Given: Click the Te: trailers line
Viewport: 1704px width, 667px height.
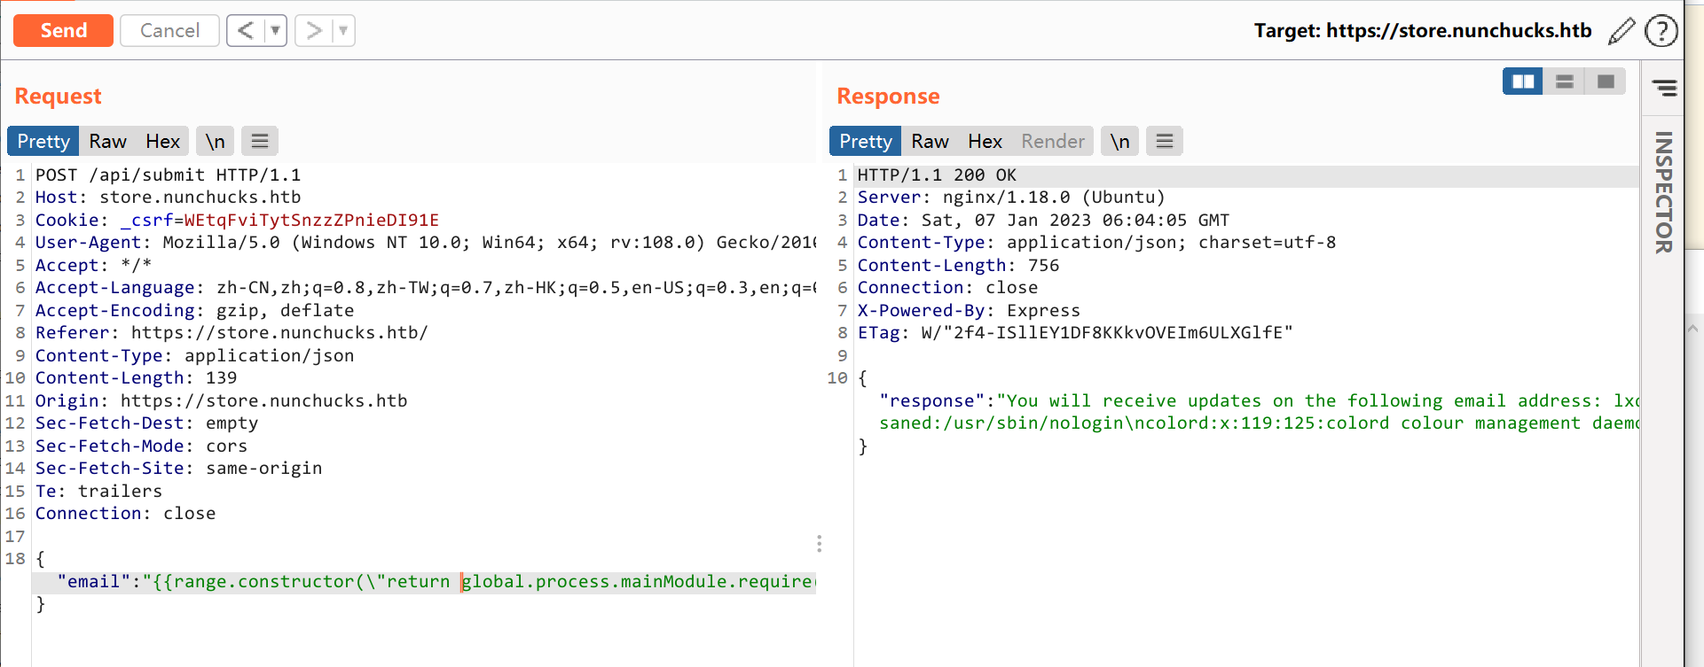Looking at the screenshot, I should [x=98, y=491].
